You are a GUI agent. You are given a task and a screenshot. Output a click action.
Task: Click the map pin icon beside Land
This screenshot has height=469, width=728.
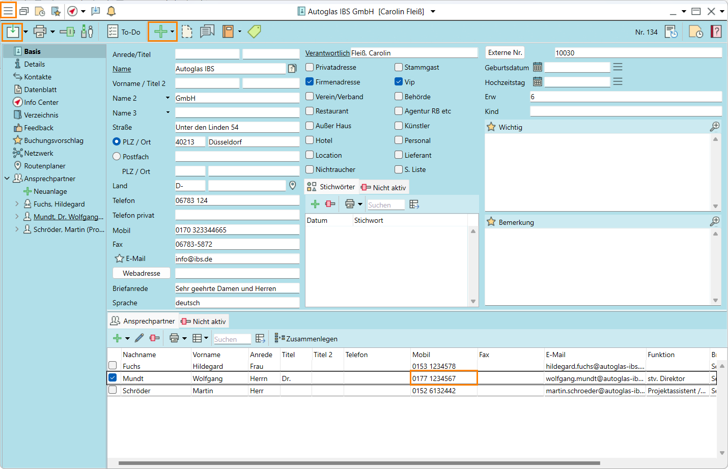tap(293, 186)
